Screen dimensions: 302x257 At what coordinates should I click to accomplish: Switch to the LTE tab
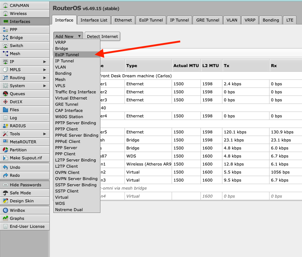290,20
